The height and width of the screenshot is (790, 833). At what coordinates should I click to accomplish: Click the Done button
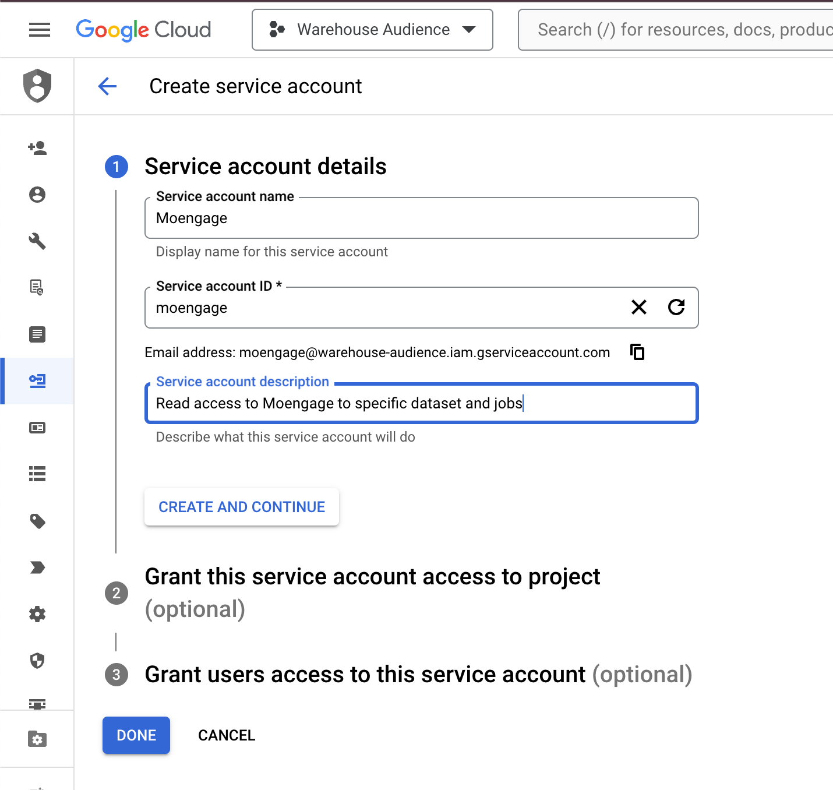click(x=136, y=735)
